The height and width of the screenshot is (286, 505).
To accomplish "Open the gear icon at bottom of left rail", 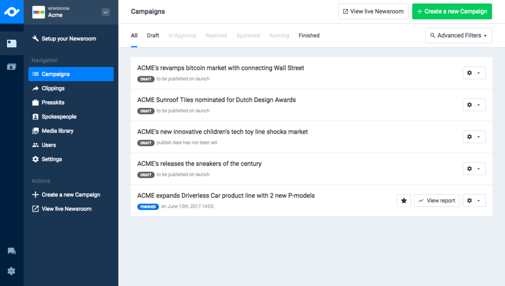I will coord(12,271).
